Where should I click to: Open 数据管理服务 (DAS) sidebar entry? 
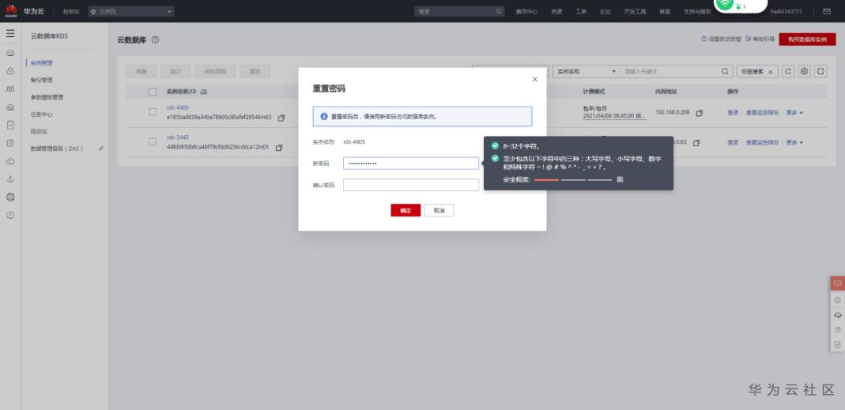pyautogui.click(x=57, y=149)
